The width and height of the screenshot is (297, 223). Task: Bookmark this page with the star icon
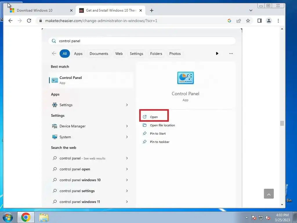(248, 21)
